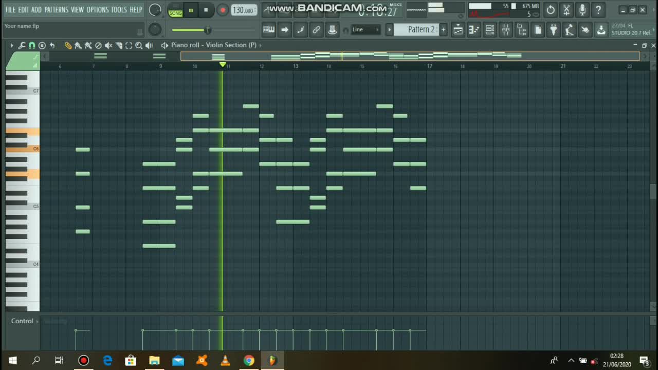Toggle SONG/pattern playback mode
Viewport: 658px width, 370px height.
[175, 10]
